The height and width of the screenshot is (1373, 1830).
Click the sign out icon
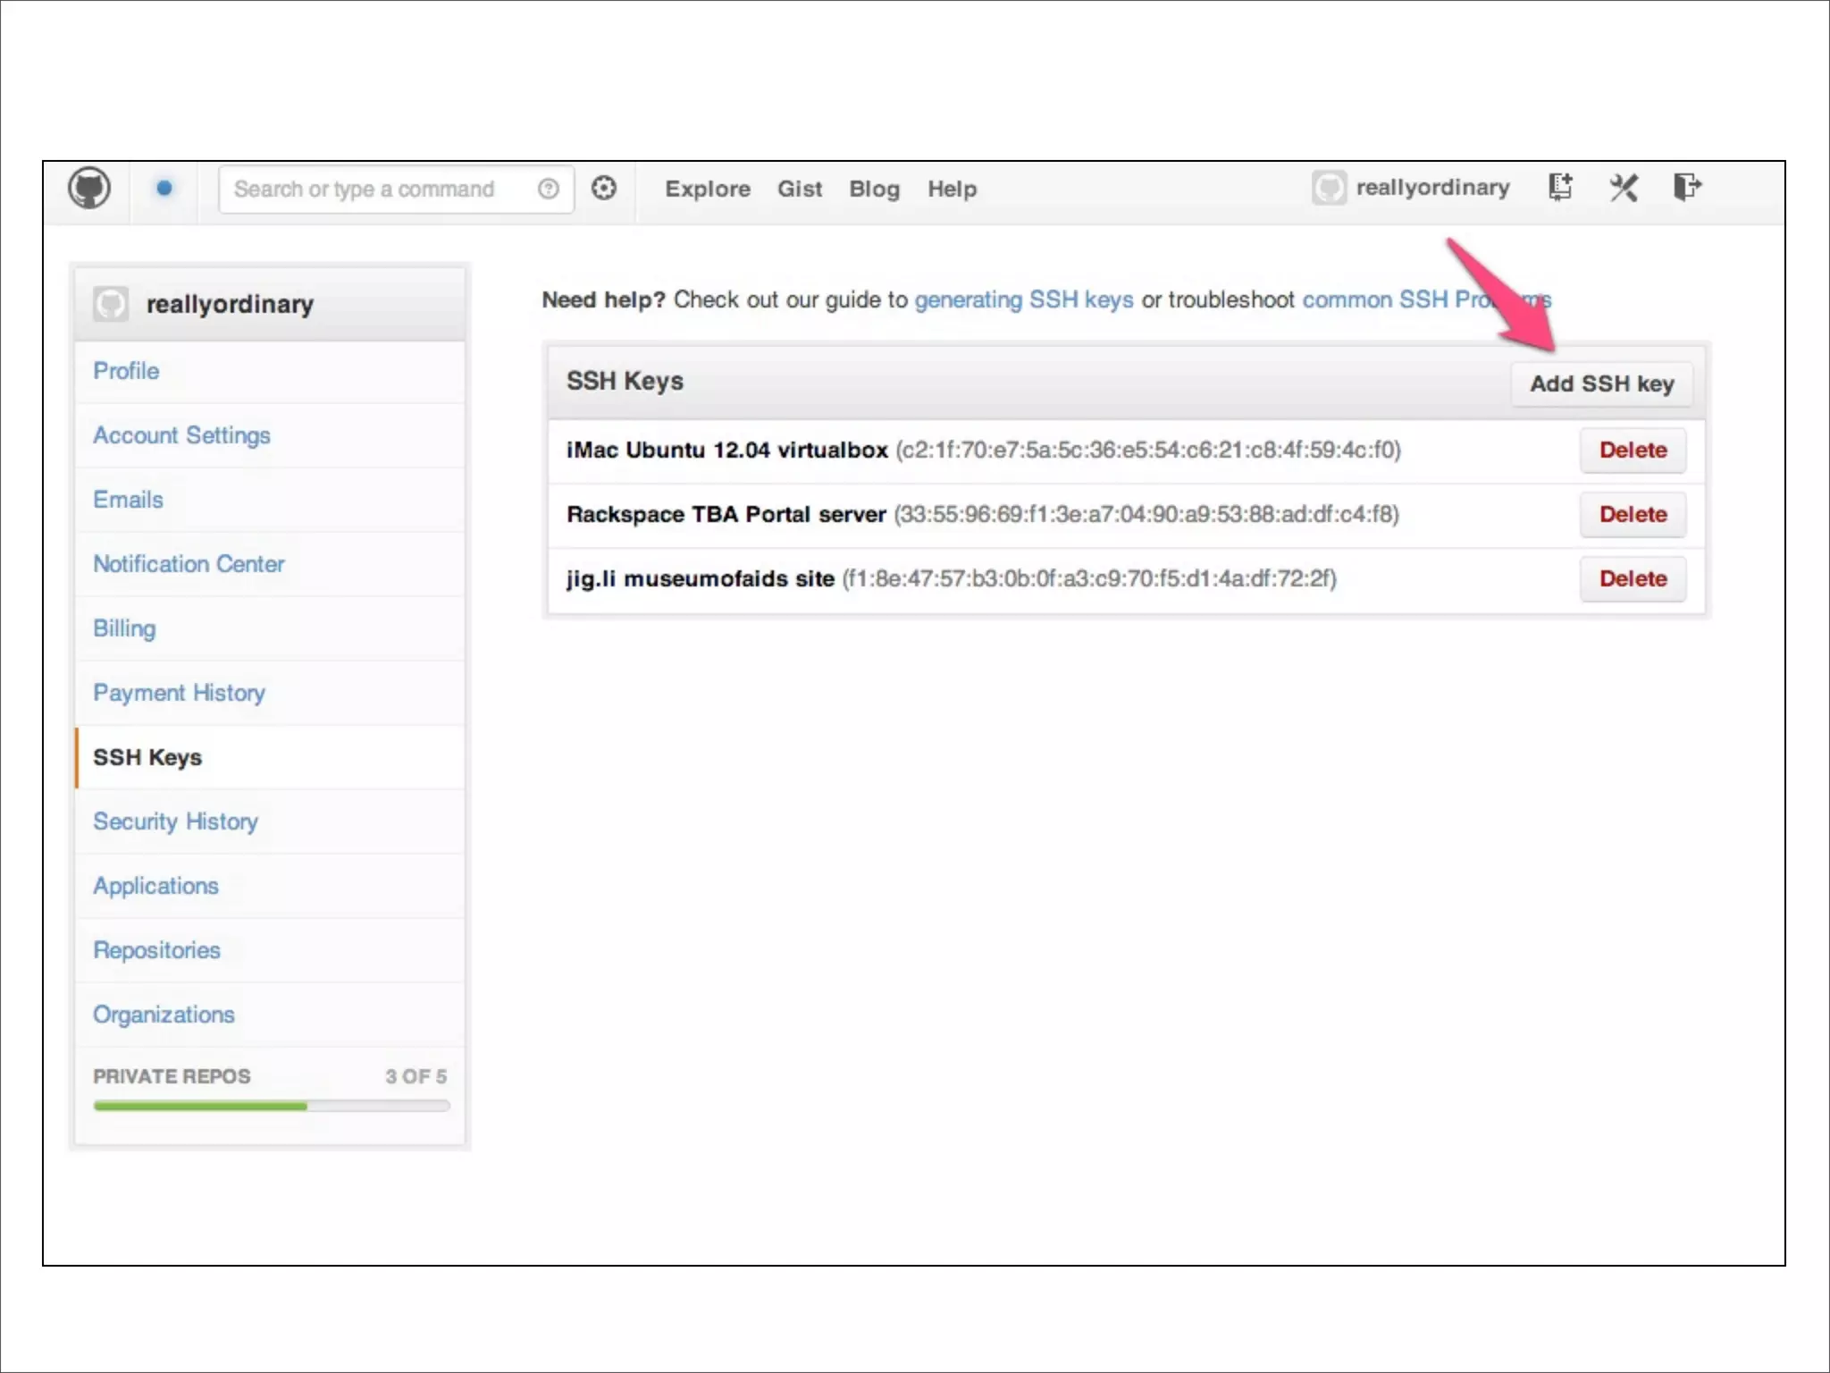[1686, 188]
